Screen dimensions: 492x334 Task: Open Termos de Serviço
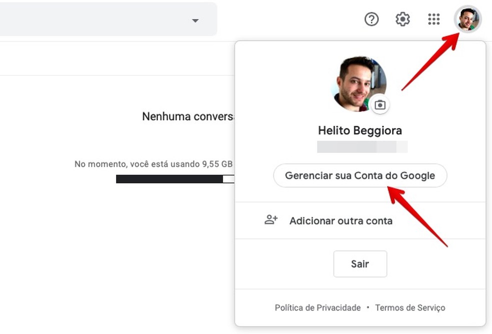[x=410, y=307]
